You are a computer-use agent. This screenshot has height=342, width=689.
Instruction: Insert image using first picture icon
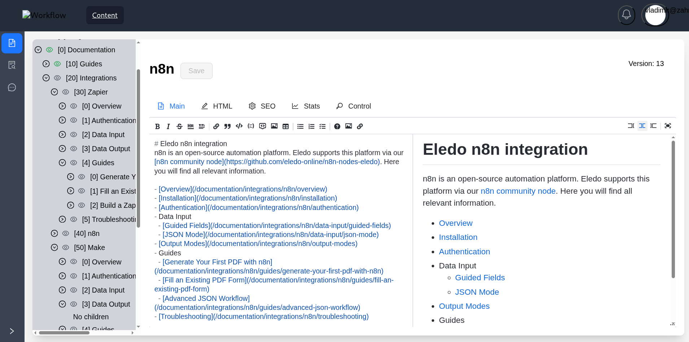pos(274,126)
